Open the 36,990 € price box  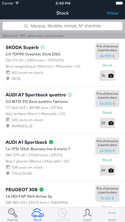(x=107, y=51)
